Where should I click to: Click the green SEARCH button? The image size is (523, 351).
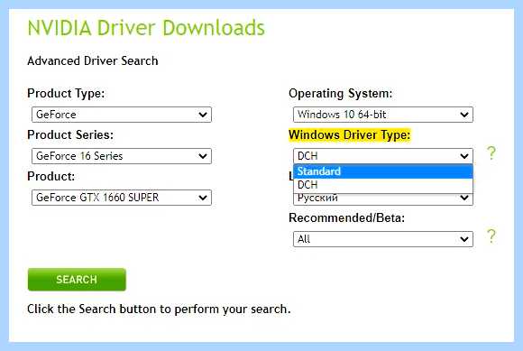click(x=77, y=279)
